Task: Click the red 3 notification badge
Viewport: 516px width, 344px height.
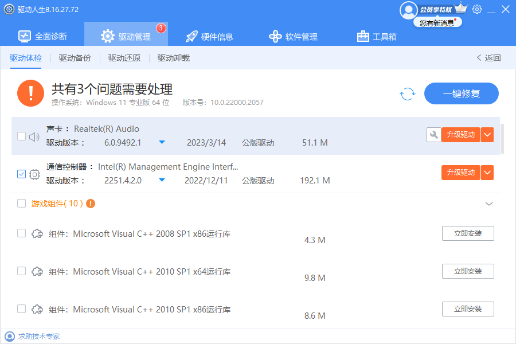Action: pos(161,28)
